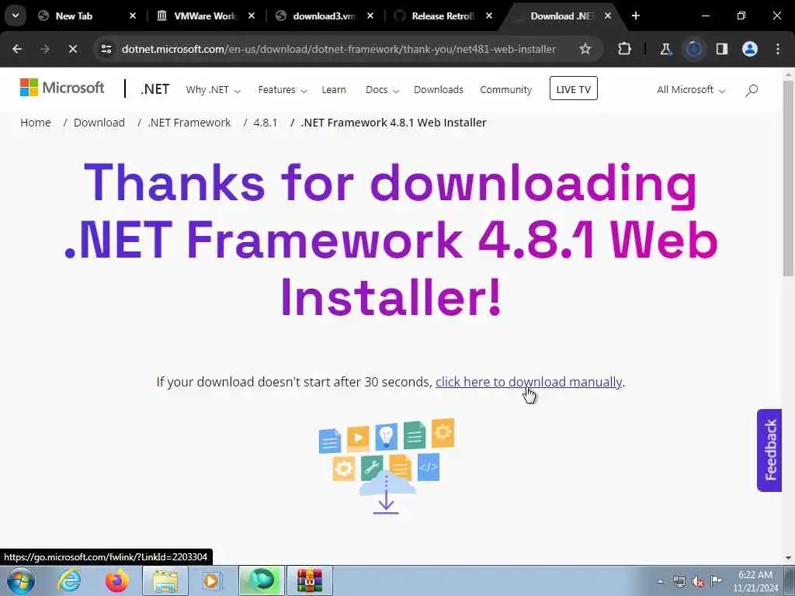The width and height of the screenshot is (795, 596).
Task: Expand the All Microsoft menu
Action: pyautogui.click(x=691, y=90)
